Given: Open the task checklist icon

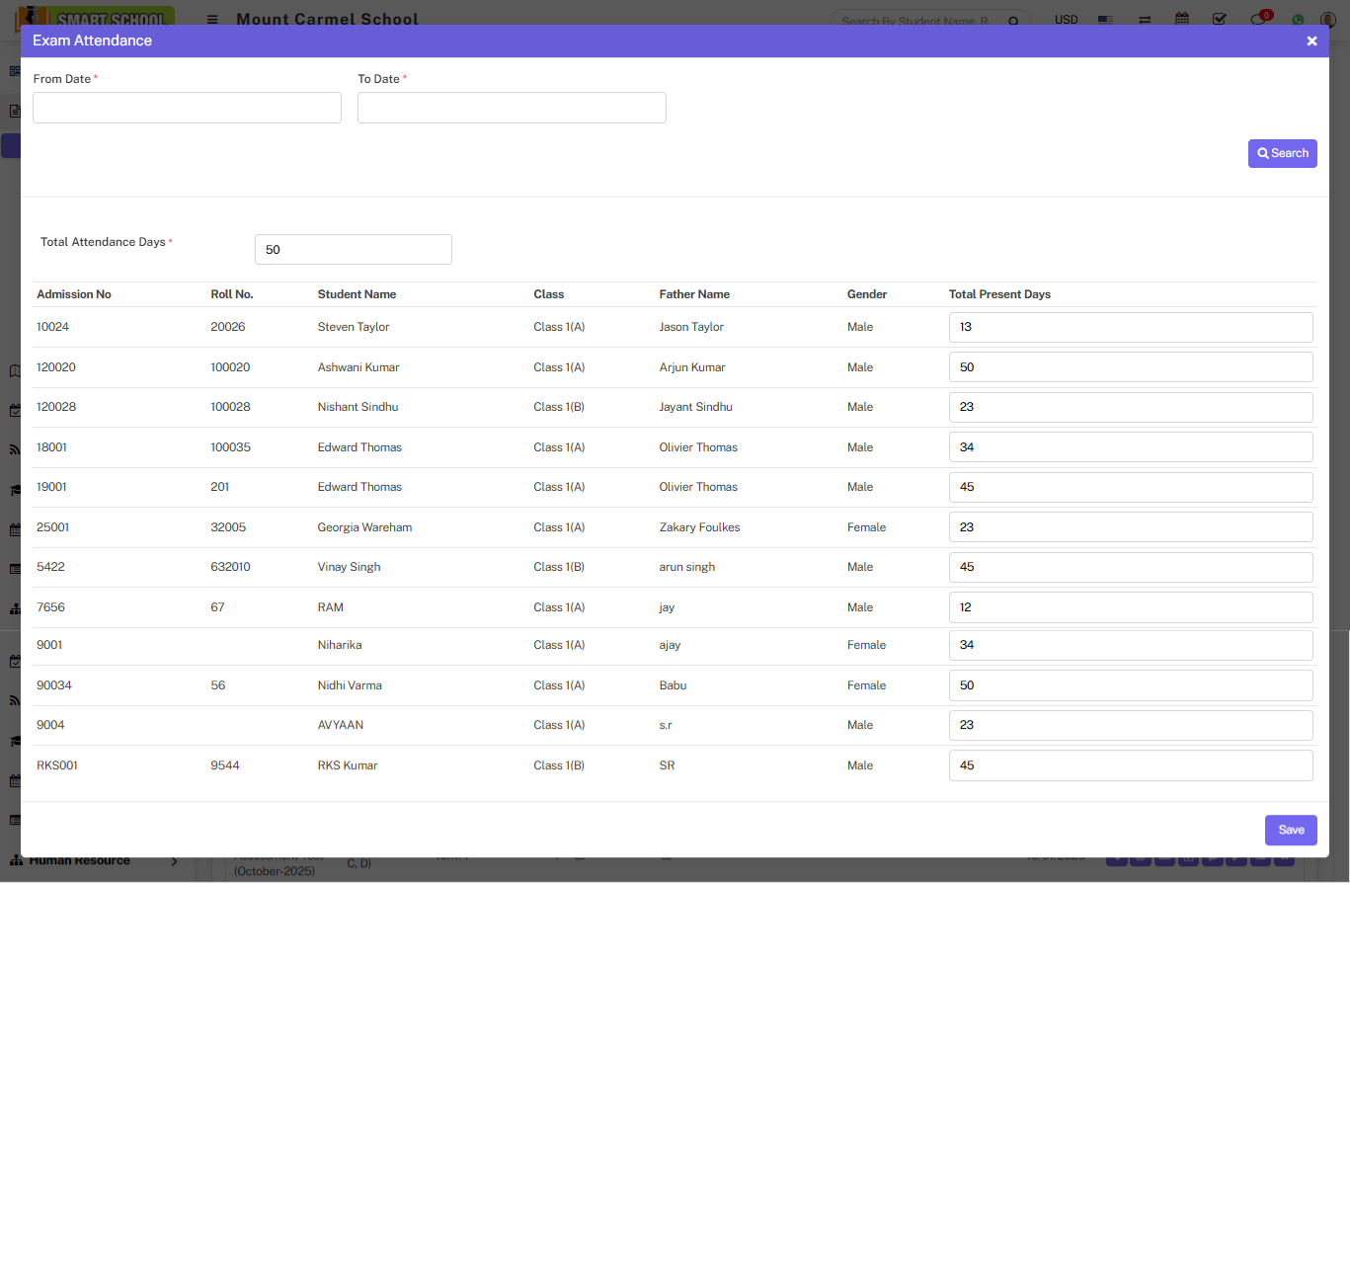Looking at the screenshot, I should coord(1220,19).
